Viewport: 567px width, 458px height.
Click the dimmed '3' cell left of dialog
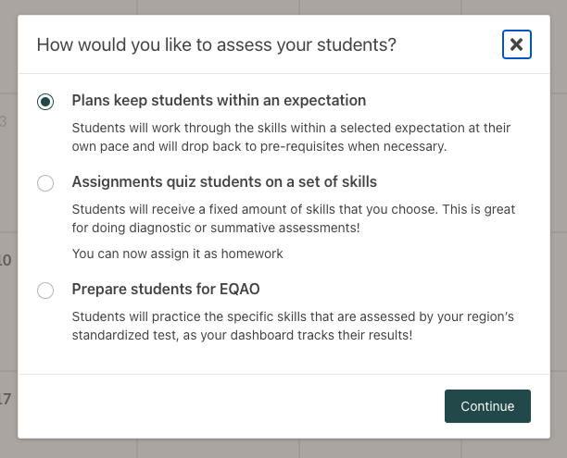[6, 121]
